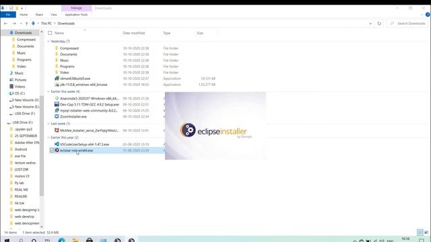Select the Dev-Cpp setup file icon
431x242 pixels.
point(57,104)
